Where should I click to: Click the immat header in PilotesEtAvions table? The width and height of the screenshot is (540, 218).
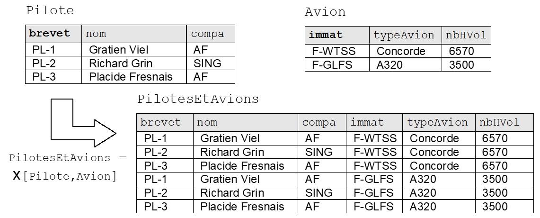point(367,122)
